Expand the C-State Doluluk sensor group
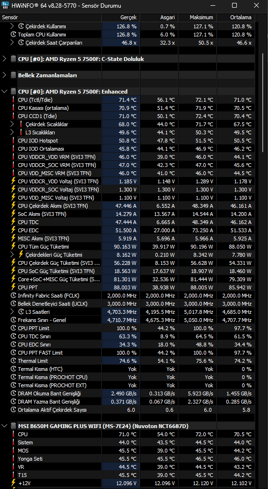The width and height of the screenshot is (268, 489). click(x=4, y=59)
